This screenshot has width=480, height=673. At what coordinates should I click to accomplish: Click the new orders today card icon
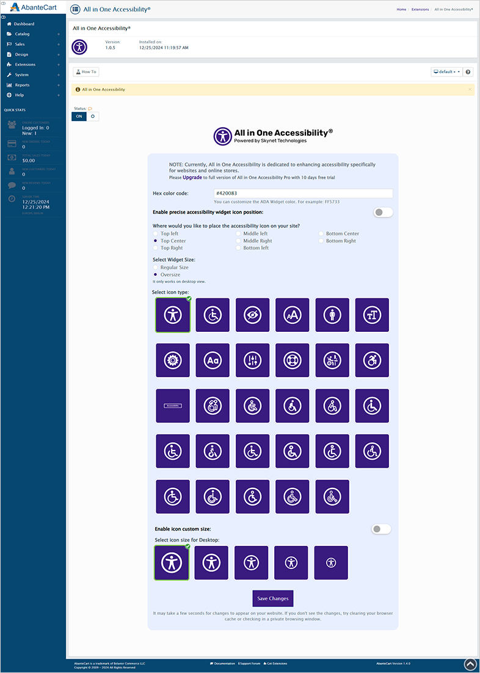pos(12,144)
